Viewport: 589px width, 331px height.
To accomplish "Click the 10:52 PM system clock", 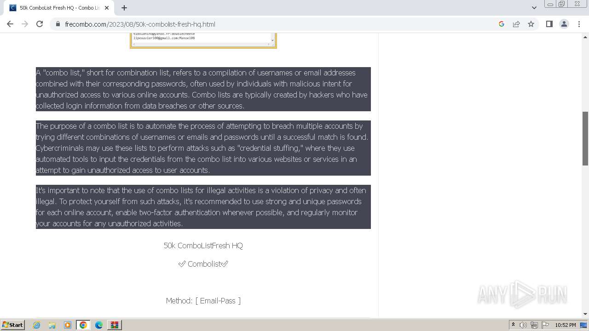I will tap(565, 325).
